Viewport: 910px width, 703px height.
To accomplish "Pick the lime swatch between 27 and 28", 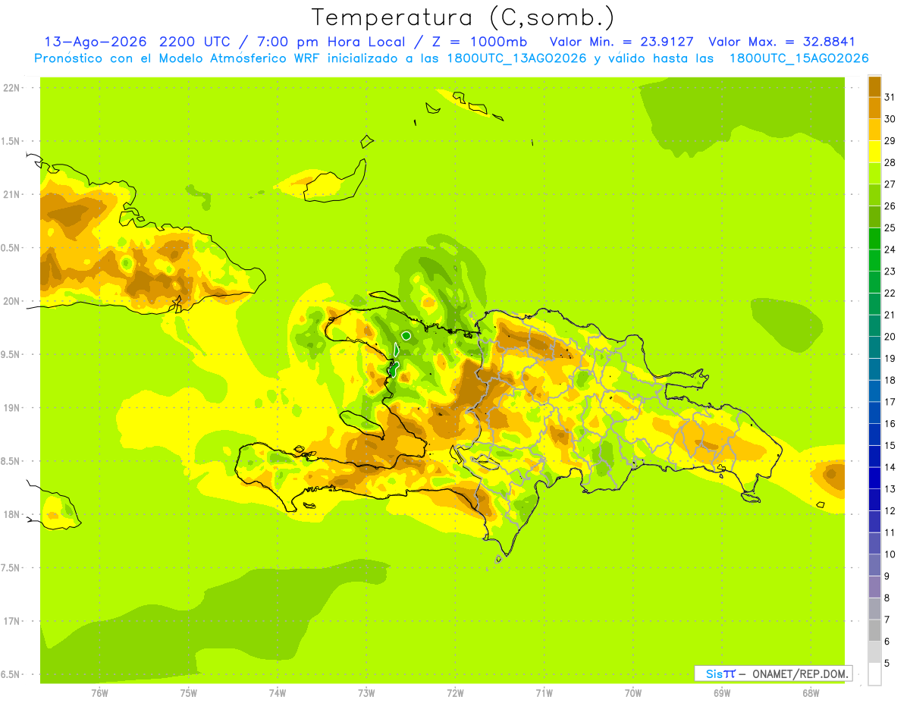I will (x=874, y=174).
